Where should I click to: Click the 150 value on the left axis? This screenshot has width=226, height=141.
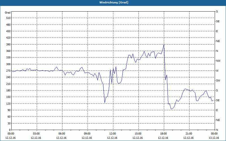click(x=8, y=97)
